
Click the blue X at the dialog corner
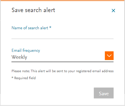[x=113, y=10]
